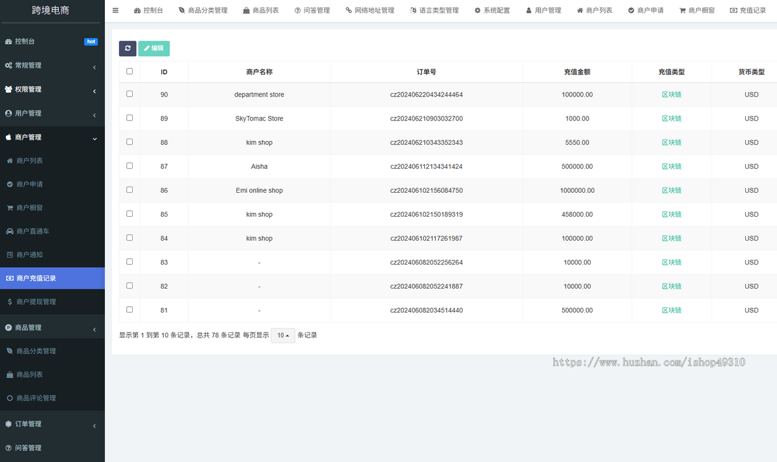
Task: Click order number cz202406220434244464
Action: pyautogui.click(x=426, y=94)
